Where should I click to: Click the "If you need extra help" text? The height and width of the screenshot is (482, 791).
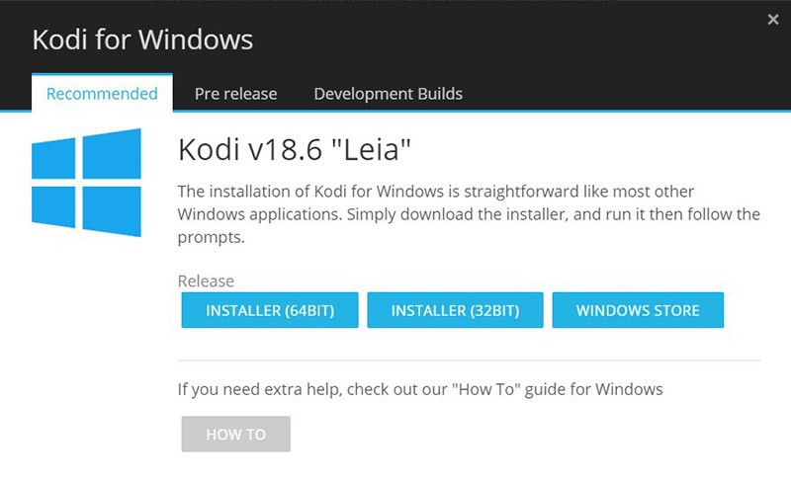click(420, 389)
